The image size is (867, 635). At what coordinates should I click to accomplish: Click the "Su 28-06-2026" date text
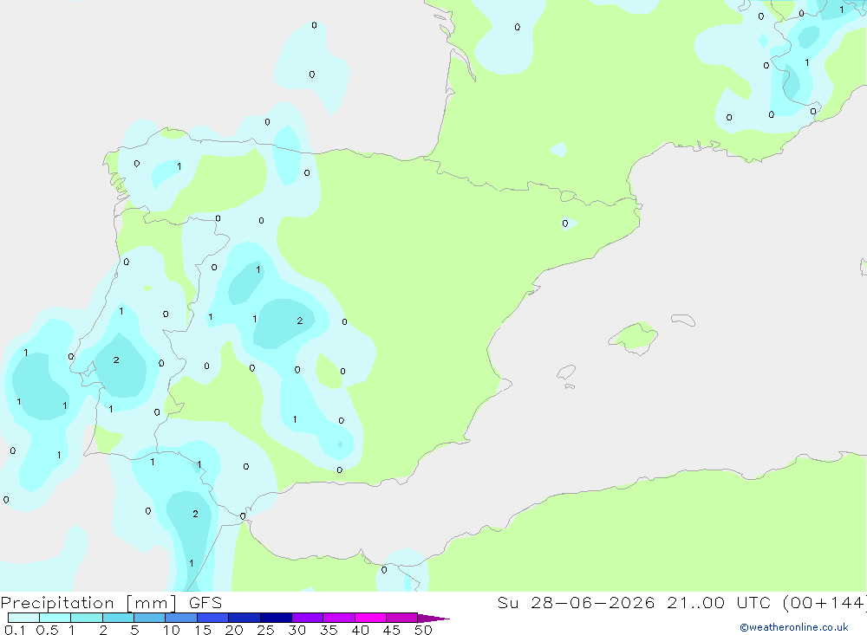(576, 602)
